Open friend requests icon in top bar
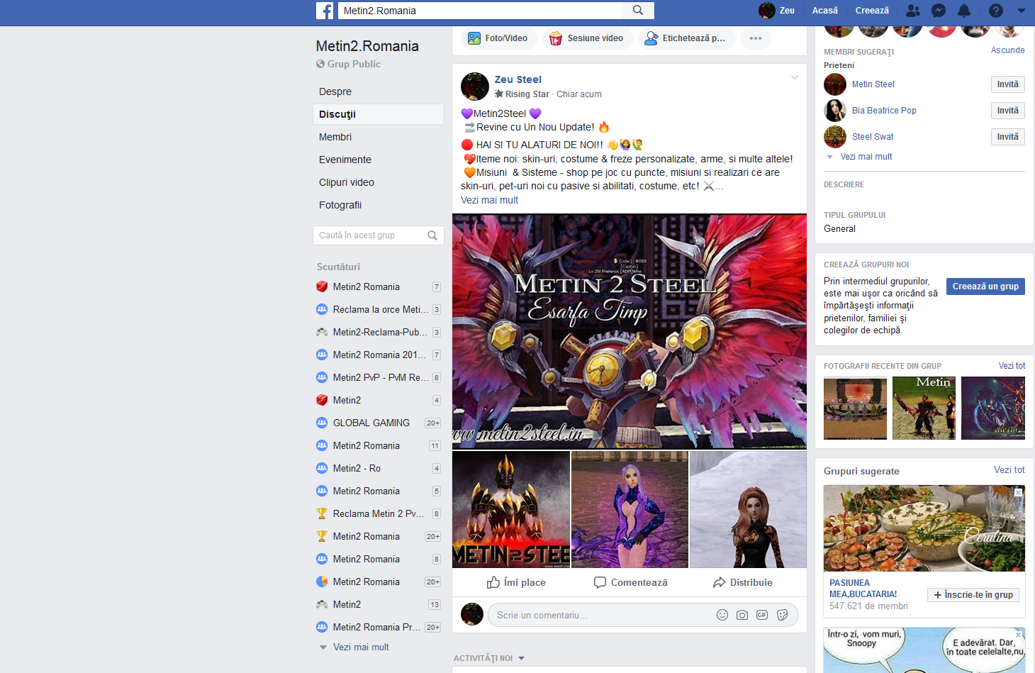Image resolution: width=1035 pixels, height=673 pixels. pos(913,11)
